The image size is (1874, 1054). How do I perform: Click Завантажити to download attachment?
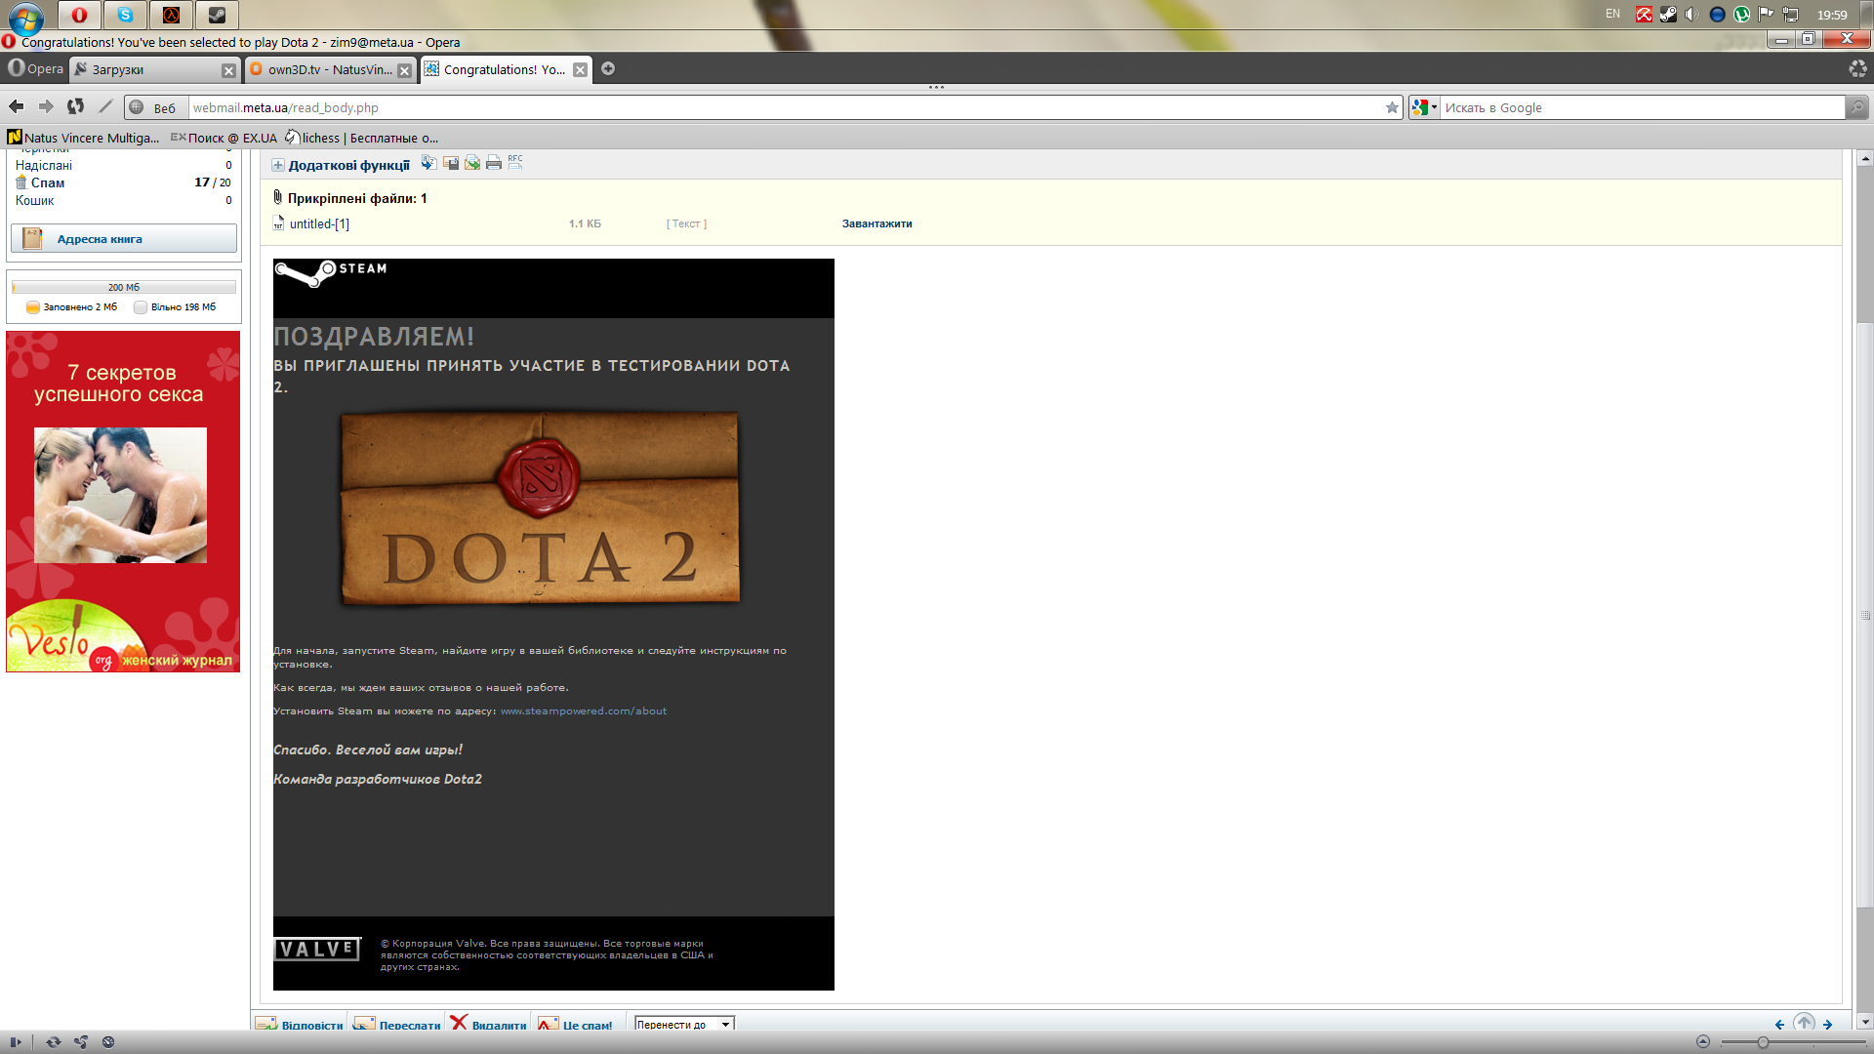(876, 223)
